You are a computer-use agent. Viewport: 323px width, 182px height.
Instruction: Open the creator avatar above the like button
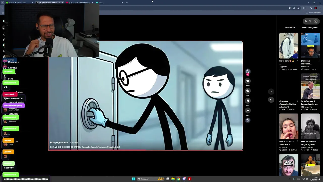tap(248, 72)
